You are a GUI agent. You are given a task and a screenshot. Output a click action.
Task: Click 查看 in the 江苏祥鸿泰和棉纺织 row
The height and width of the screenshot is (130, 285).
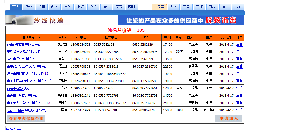239,110
